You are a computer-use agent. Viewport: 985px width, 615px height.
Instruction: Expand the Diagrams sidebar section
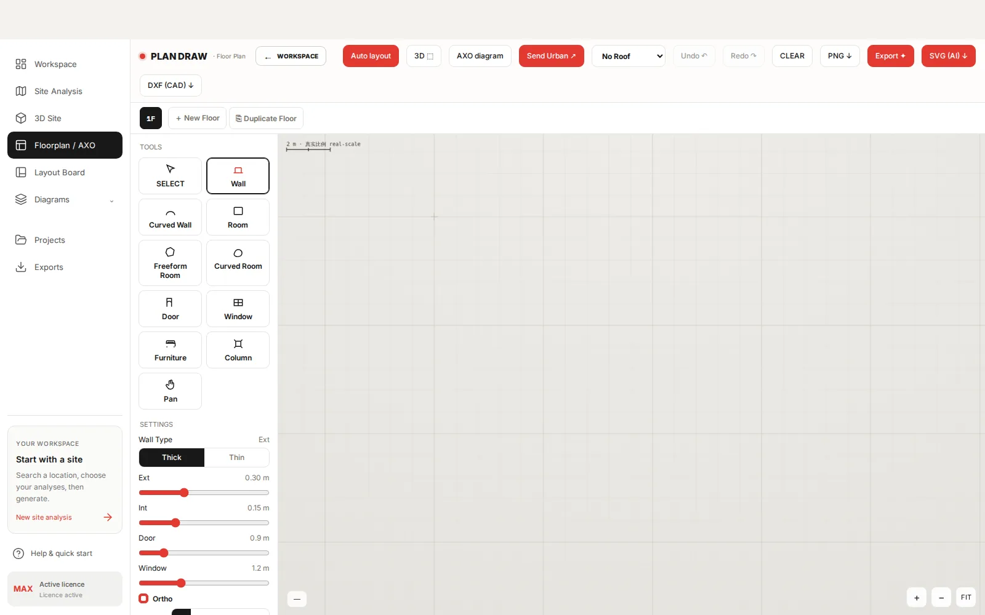coord(65,199)
